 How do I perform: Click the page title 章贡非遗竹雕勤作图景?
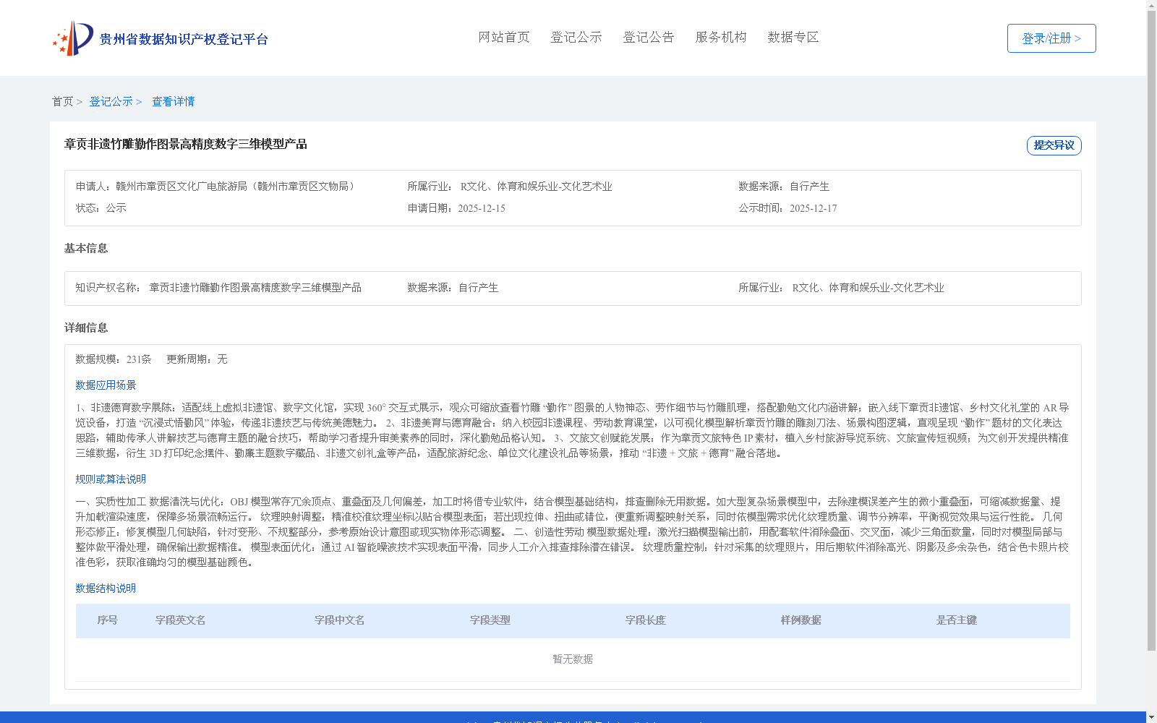(186, 144)
